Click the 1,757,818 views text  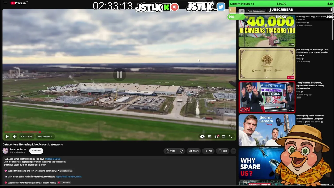12,159
